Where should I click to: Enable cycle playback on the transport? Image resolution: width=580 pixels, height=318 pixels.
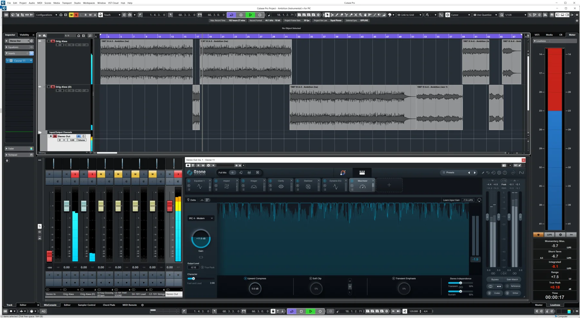(x=231, y=15)
